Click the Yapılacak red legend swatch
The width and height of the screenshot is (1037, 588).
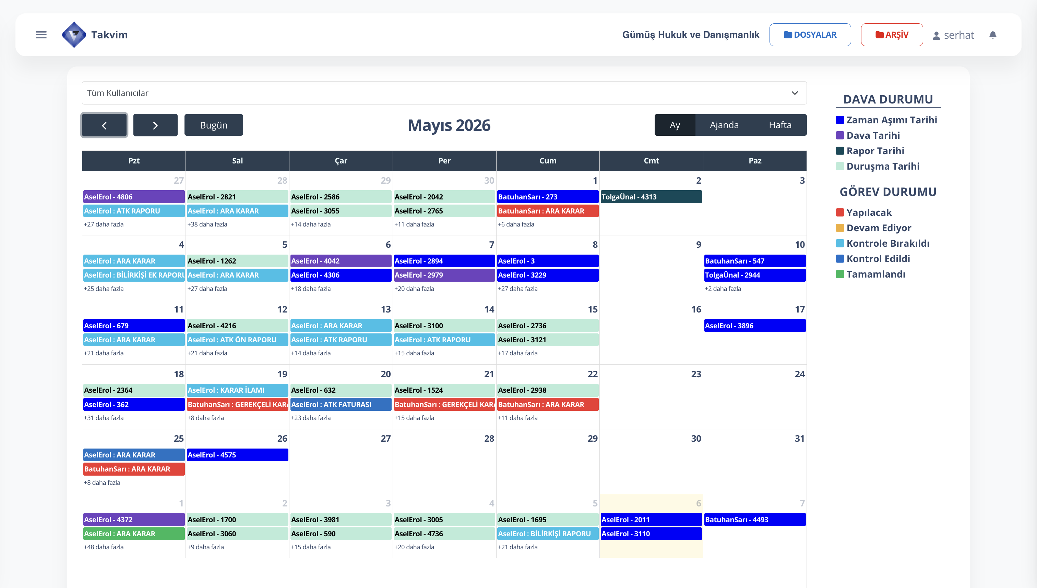point(839,212)
